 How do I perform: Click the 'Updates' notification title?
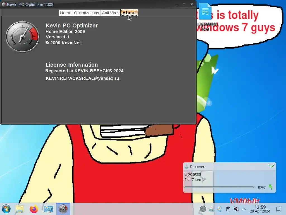tap(193, 174)
